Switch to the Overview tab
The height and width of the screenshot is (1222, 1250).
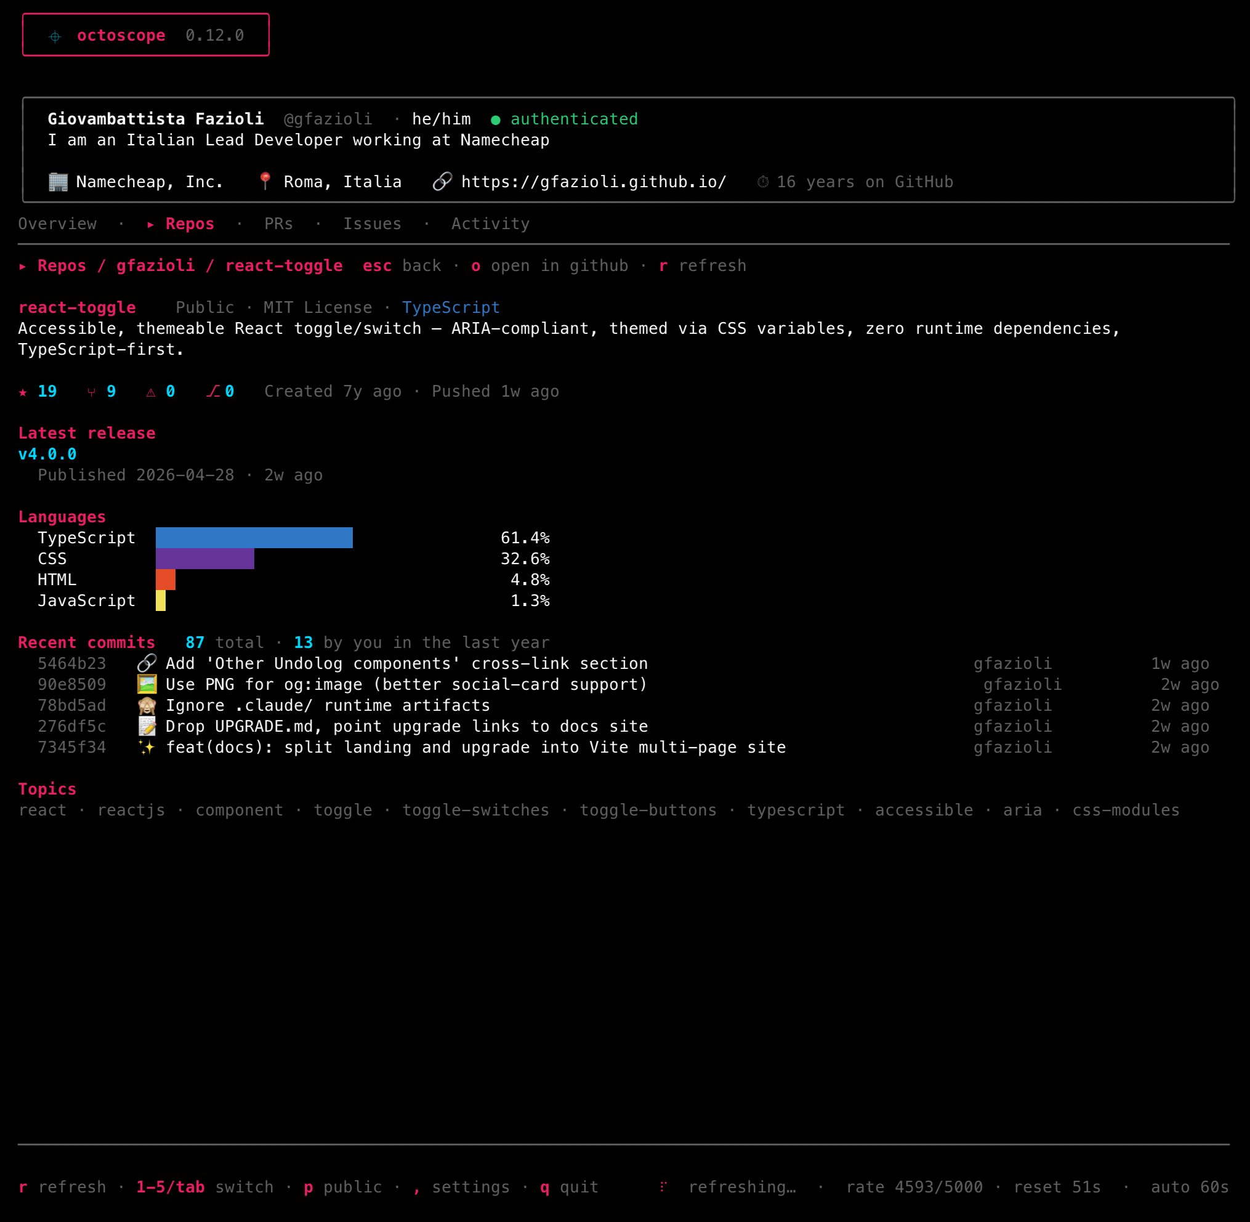57,224
